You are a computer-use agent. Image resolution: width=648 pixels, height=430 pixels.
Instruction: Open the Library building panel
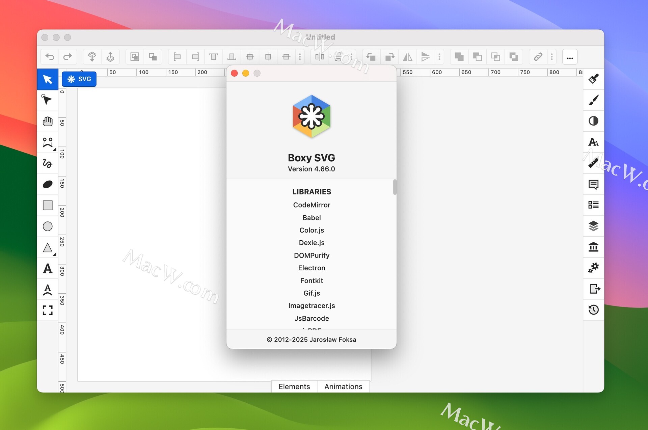pos(594,247)
